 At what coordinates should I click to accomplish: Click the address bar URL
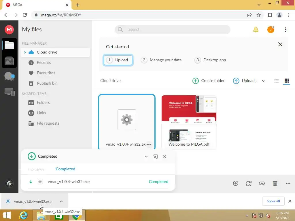(61, 15)
